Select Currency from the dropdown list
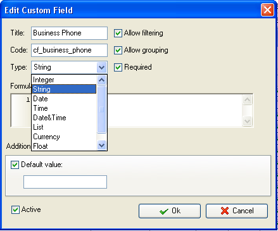 pos(64,137)
